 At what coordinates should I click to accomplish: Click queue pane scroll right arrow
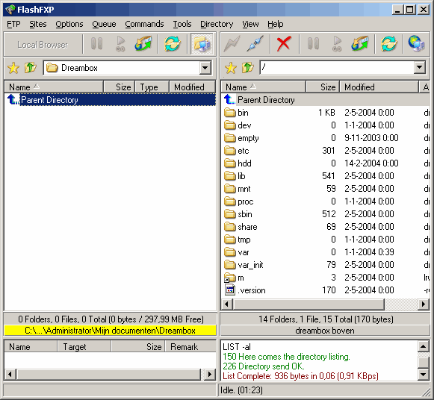209,375
